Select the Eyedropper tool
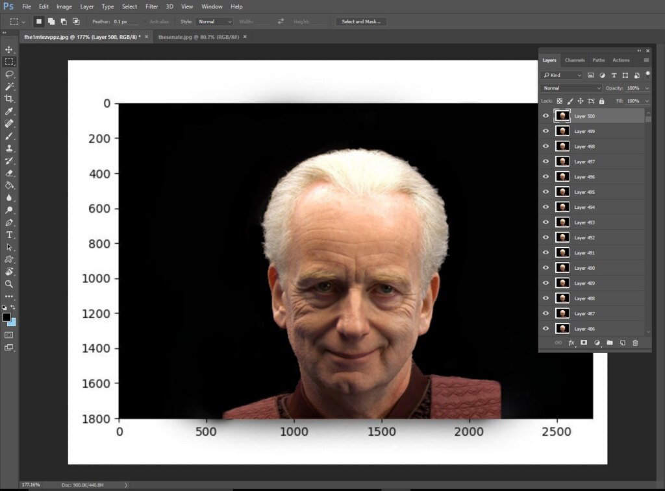The image size is (665, 491). click(9, 111)
